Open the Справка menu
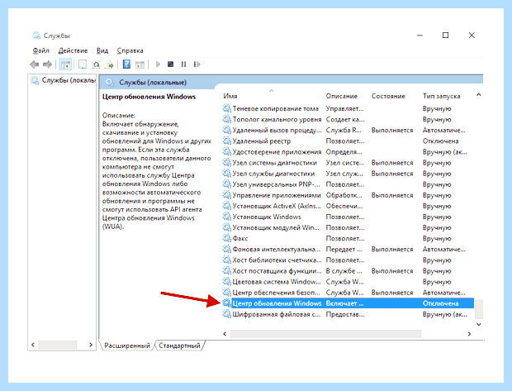The height and width of the screenshot is (391, 512). coord(130,50)
